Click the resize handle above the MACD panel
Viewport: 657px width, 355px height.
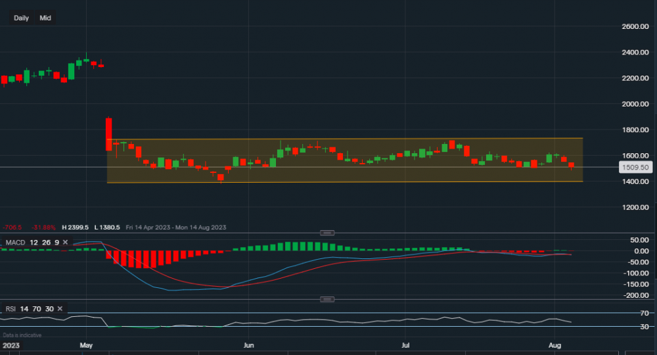click(x=327, y=233)
